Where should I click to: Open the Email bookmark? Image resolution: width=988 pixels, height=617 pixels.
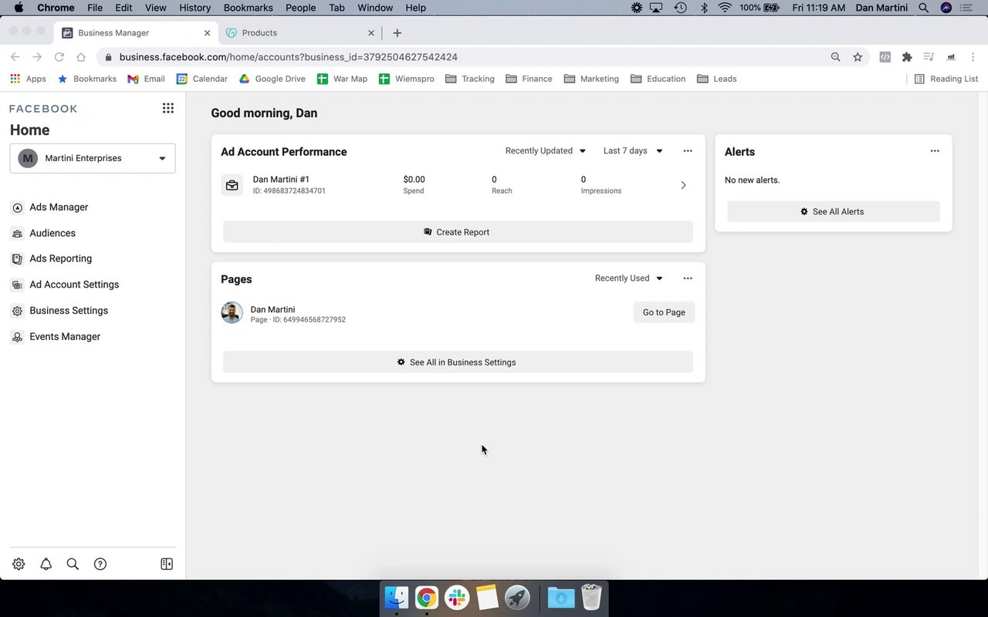click(x=146, y=79)
